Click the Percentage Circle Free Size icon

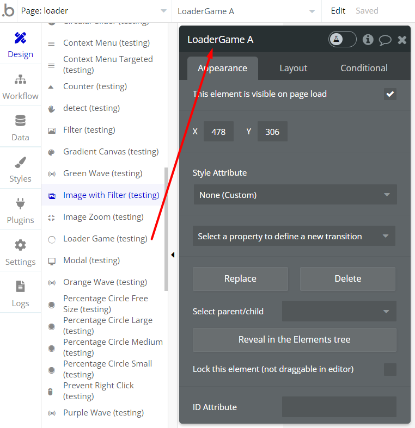(x=51, y=305)
